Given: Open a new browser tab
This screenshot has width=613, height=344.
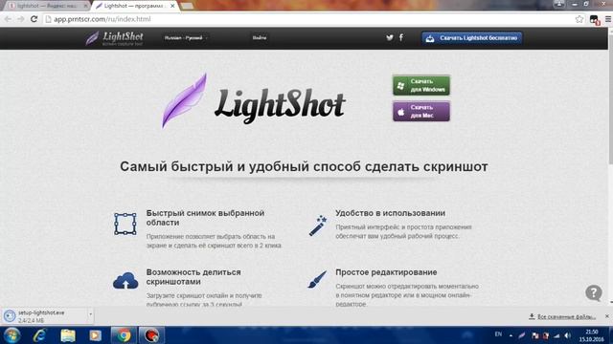Looking at the screenshot, I should pos(187,6).
